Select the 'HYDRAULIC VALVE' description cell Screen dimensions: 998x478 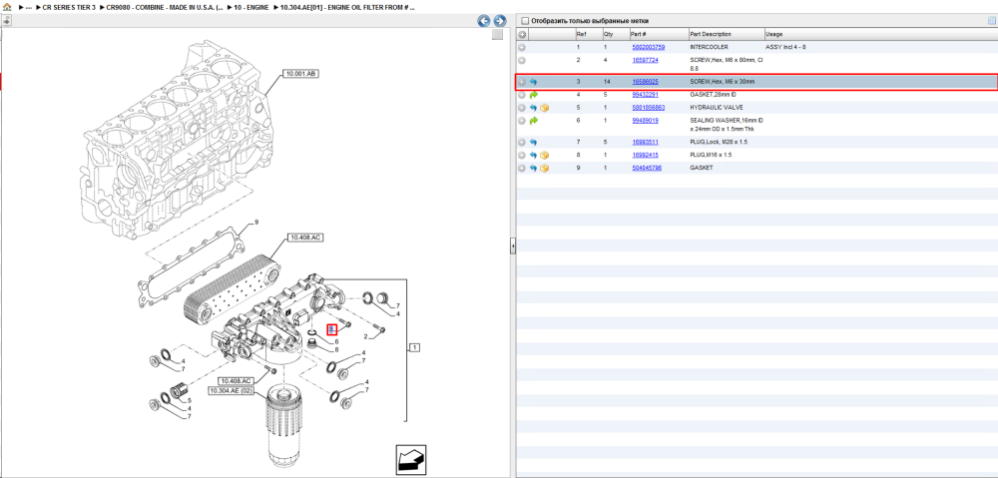coord(717,108)
